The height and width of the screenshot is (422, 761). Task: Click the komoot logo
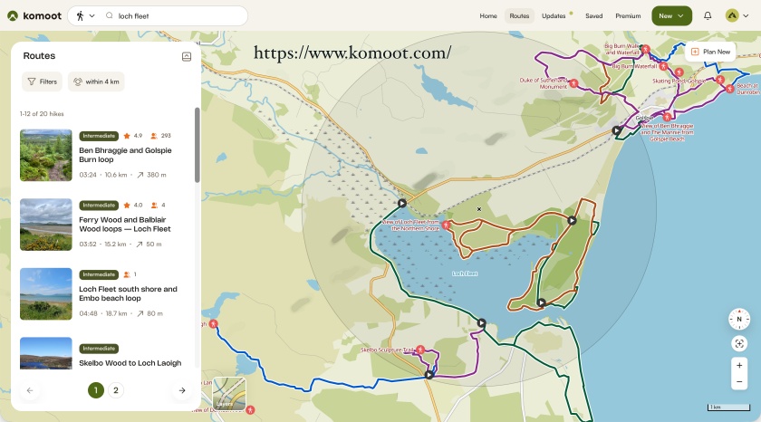(33, 15)
